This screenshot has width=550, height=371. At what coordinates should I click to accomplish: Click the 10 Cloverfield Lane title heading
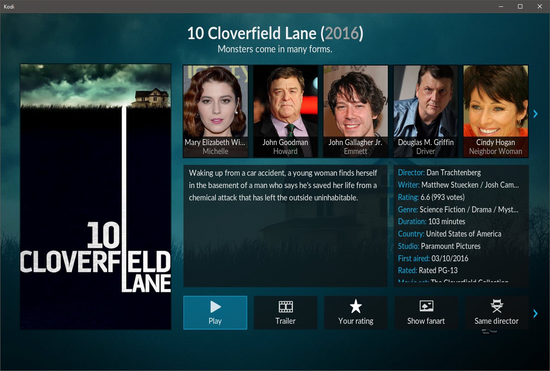coord(275,34)
